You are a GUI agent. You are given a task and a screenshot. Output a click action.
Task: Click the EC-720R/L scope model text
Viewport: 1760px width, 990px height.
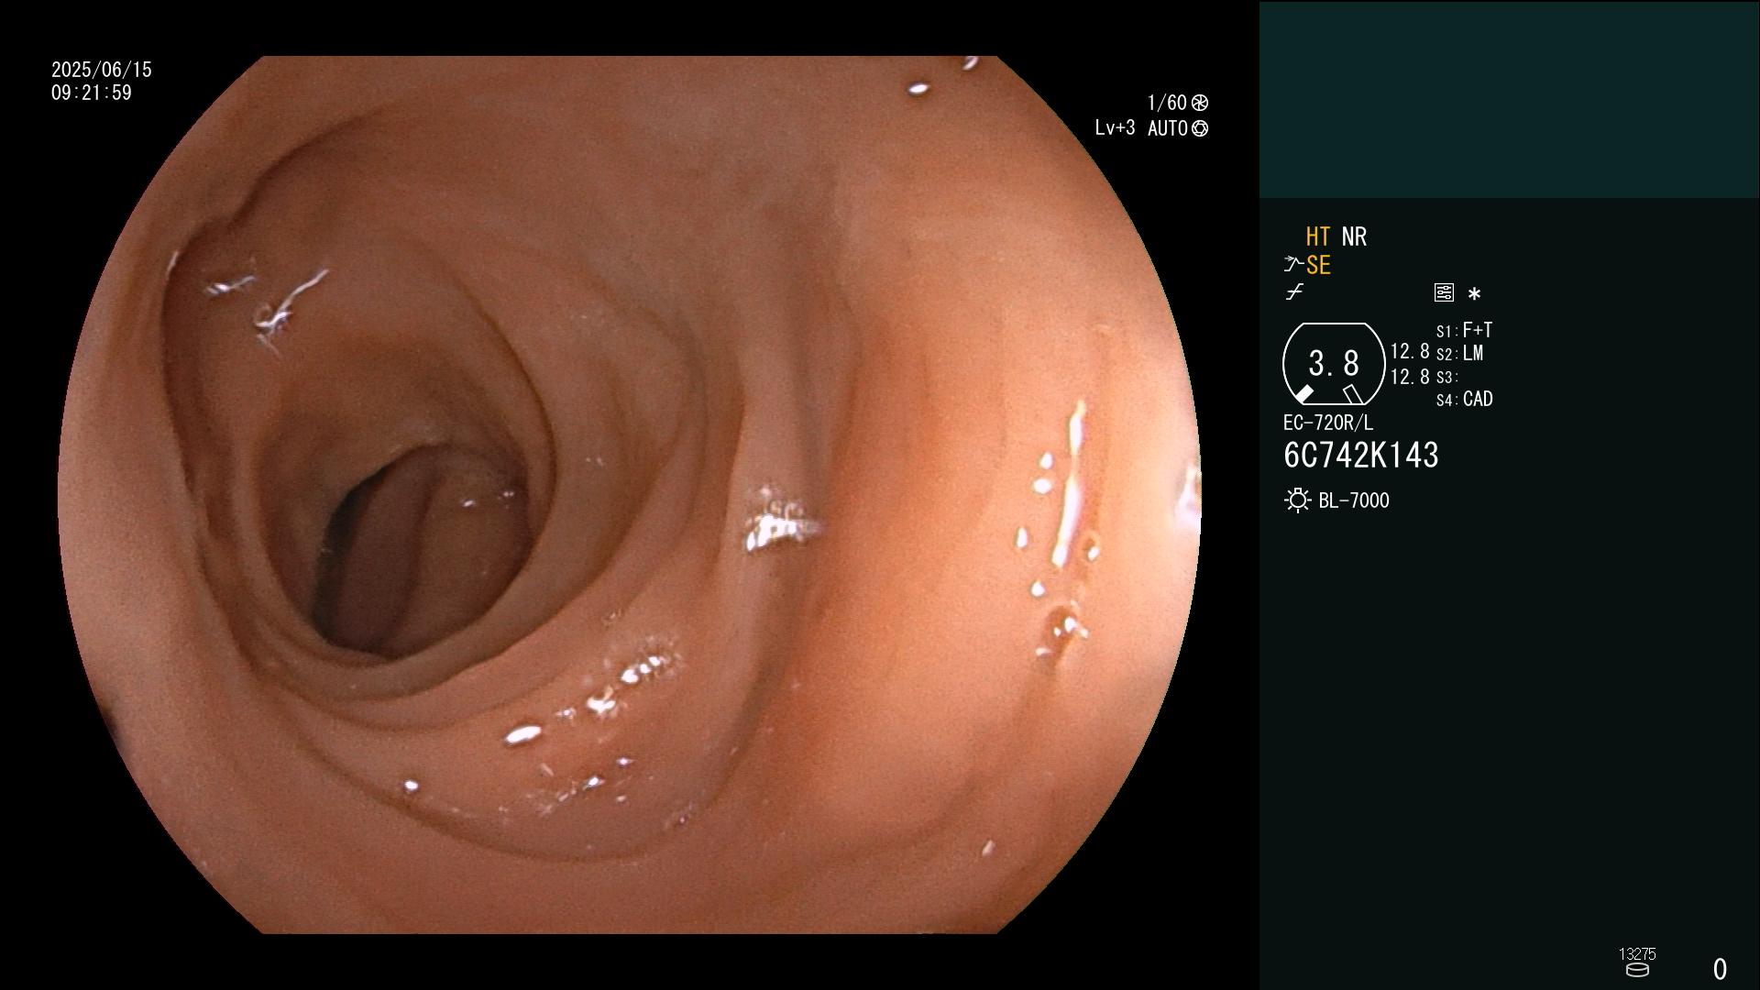pos(1328,423)
